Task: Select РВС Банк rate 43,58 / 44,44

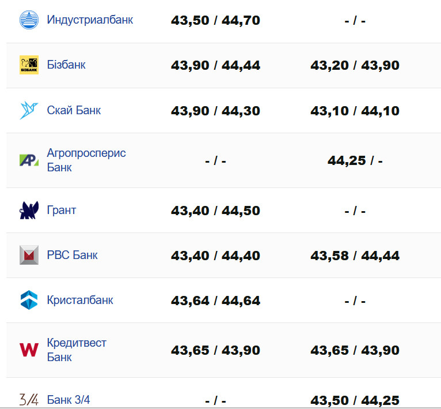Action: click(x=355, y=256)
